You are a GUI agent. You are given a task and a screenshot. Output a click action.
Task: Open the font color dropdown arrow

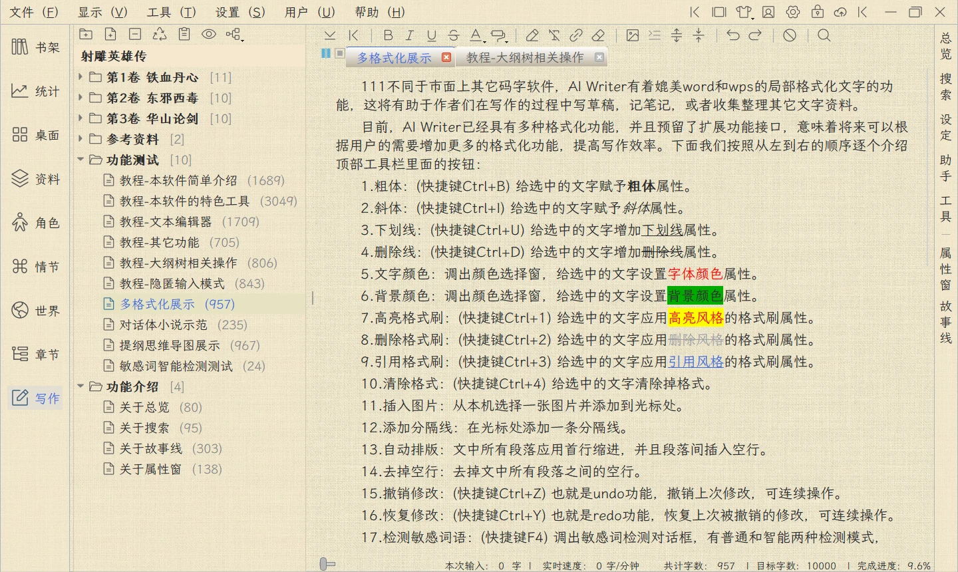[484, 41]
